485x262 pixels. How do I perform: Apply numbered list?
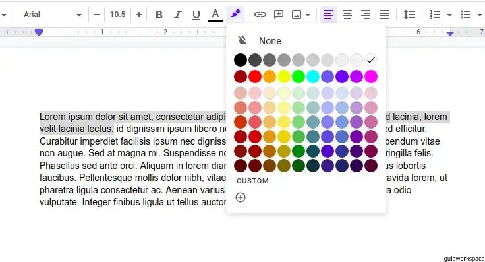434,15
